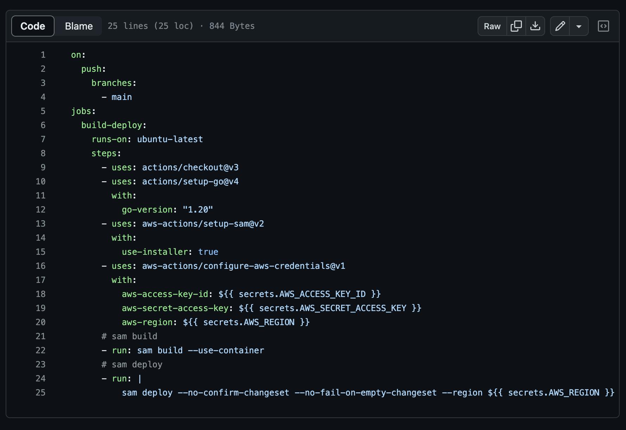Click the pencil icon to edit file
The height and width of the screenshot is (430, 626).
click(x=560, y=26)
